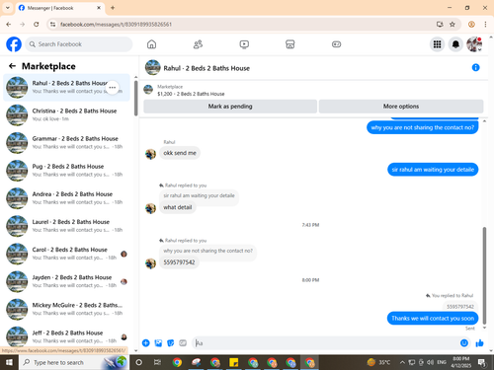494x370 pixels.
Task: Open the three-dot options on Rahul's chat
Action: (x=113, y=88)
